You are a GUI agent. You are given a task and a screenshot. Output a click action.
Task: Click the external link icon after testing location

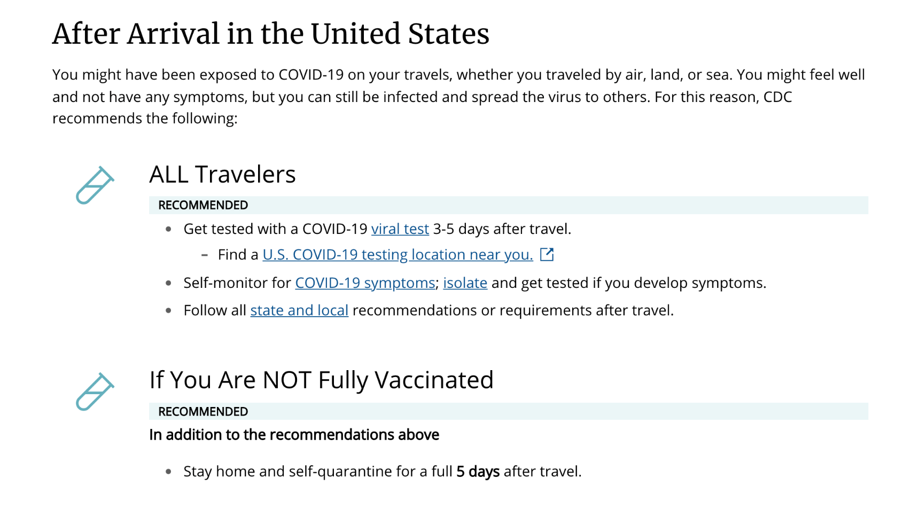[x=547, y=254]
